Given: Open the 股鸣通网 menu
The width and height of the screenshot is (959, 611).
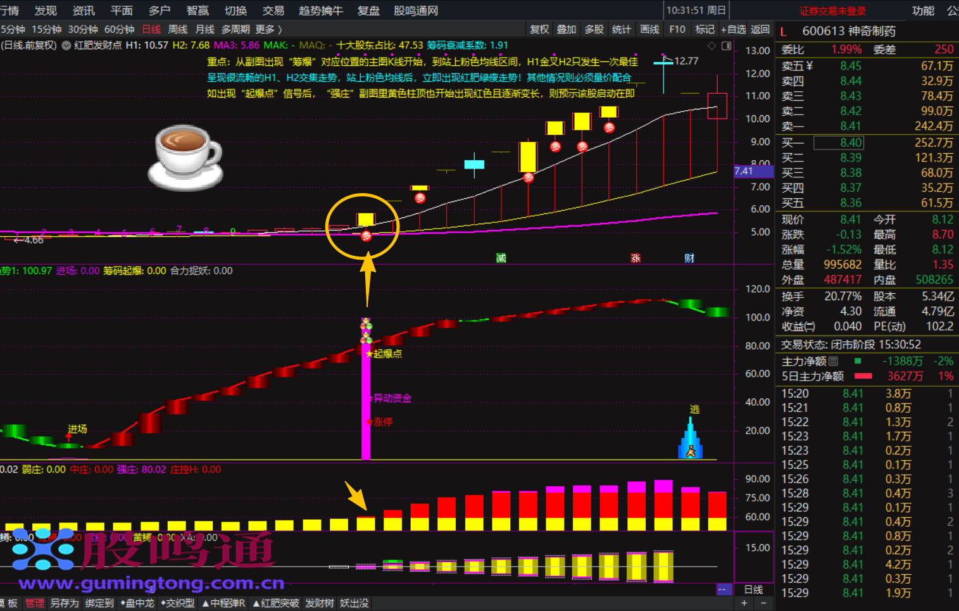Looking at the screenshot, I should click(x=416, y=11).
